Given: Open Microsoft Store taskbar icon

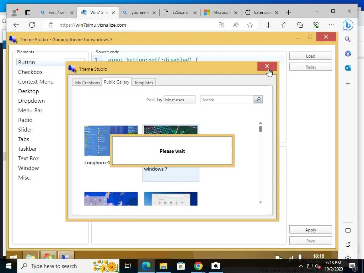Looking at the screenshot, I should 181,266.
